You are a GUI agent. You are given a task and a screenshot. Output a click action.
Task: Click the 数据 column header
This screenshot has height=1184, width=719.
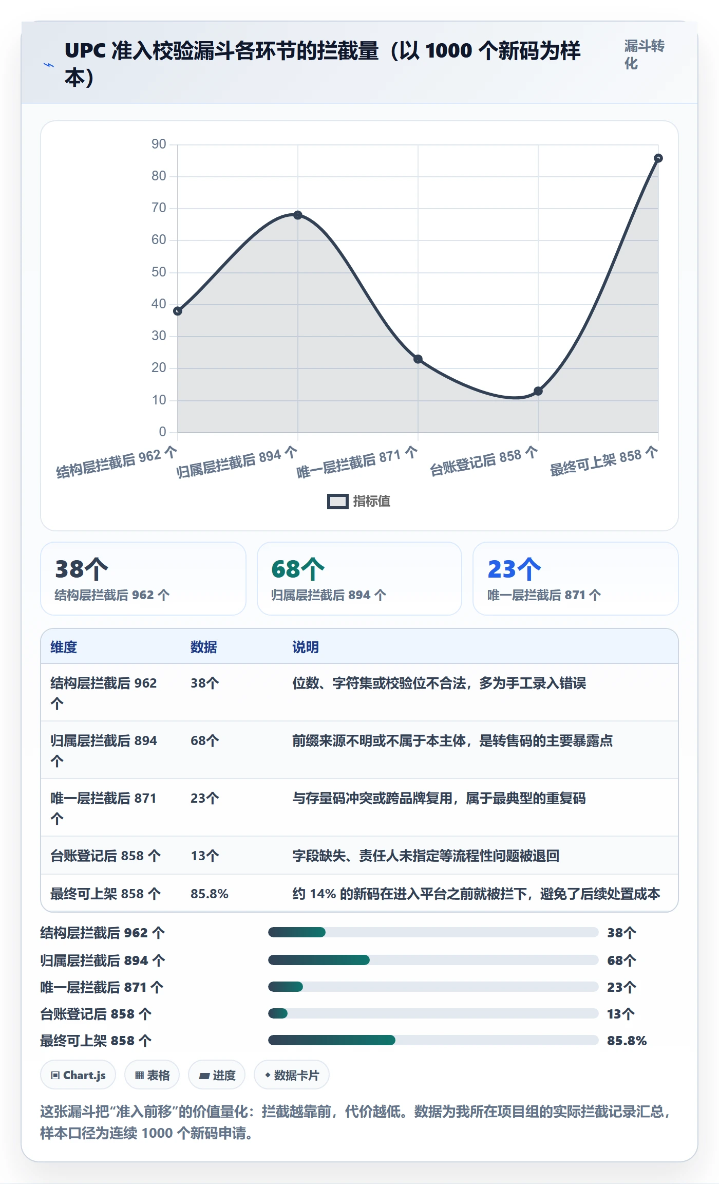tap(204, 647)
